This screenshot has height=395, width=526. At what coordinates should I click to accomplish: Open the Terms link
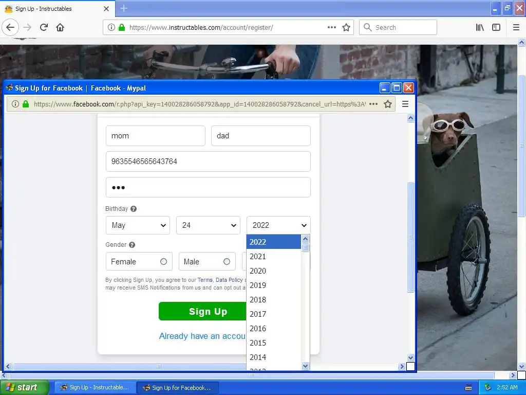(x=205, y=280)
